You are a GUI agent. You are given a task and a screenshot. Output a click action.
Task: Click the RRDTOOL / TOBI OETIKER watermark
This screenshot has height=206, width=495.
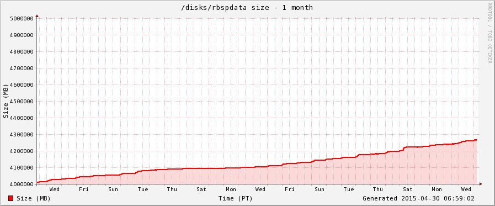(489, 33)
